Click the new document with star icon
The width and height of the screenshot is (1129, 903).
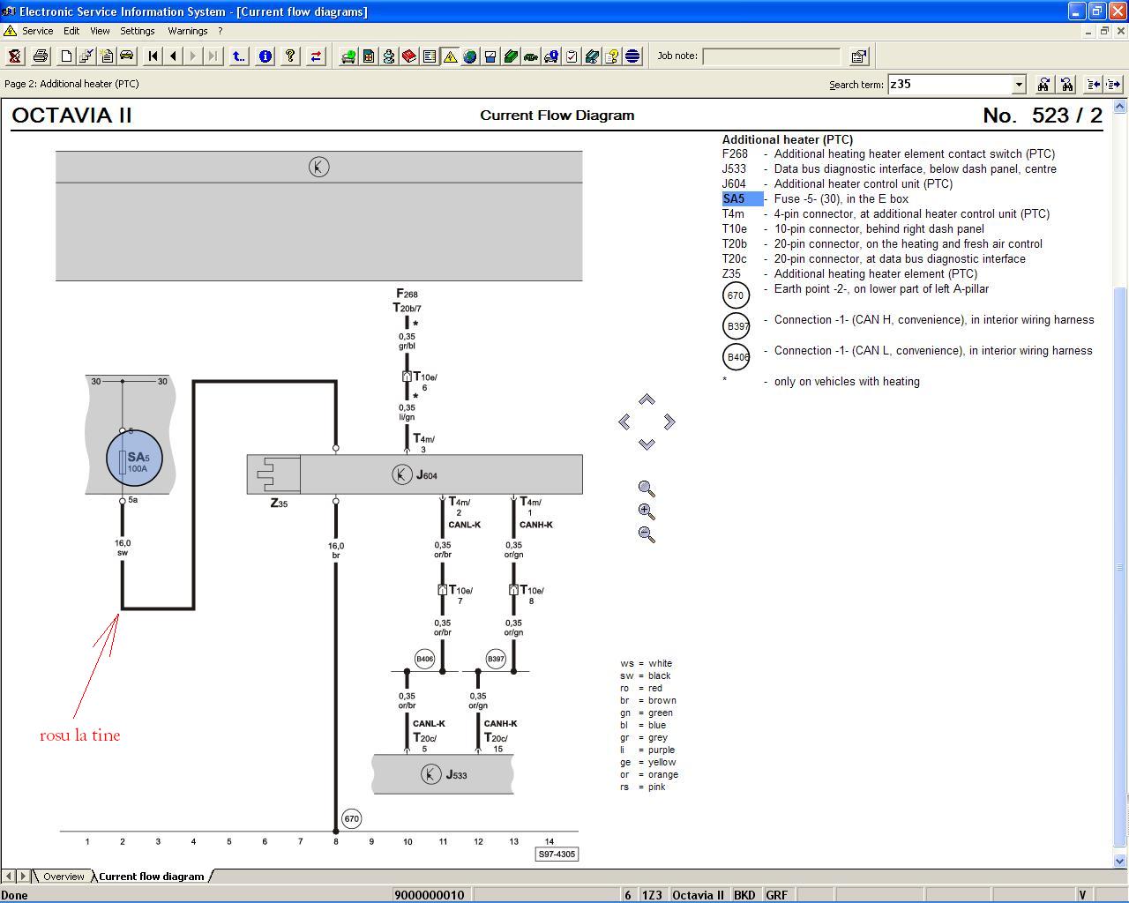107,56
